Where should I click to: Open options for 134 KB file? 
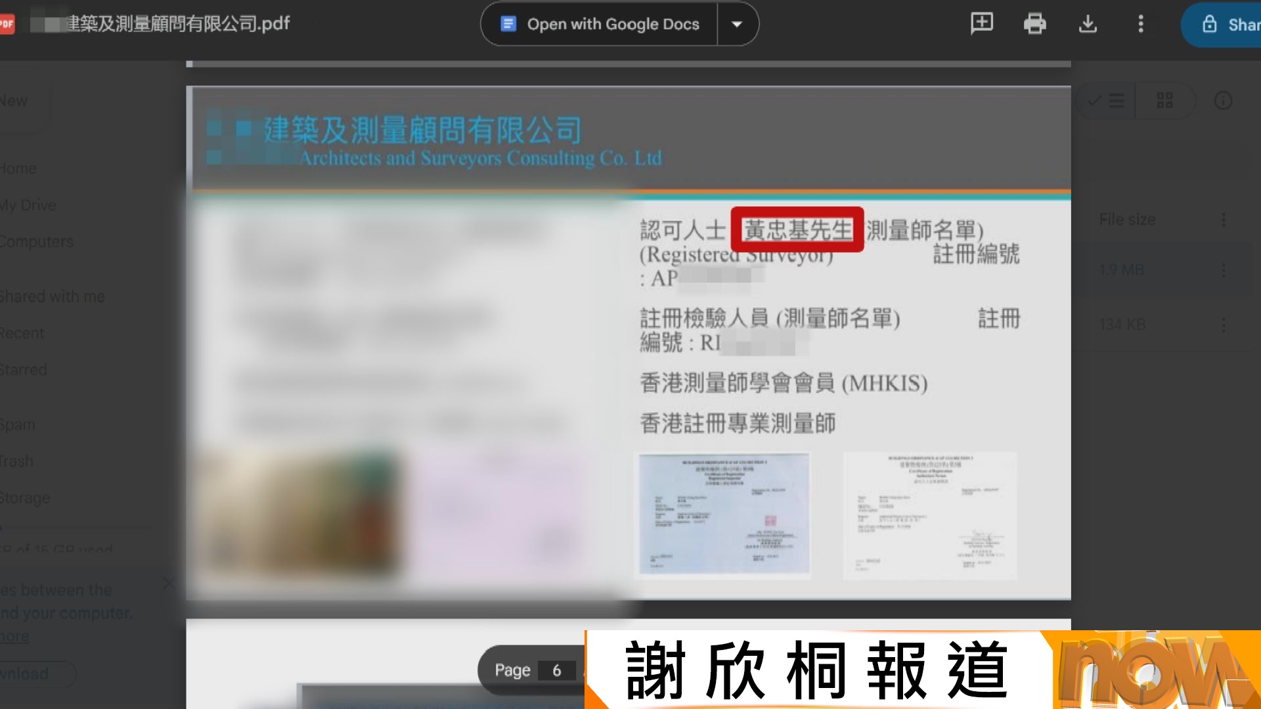(x=1223, y=325)
